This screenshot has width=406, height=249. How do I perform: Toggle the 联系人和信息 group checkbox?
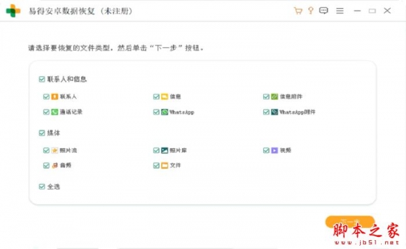tap(42, 79)
